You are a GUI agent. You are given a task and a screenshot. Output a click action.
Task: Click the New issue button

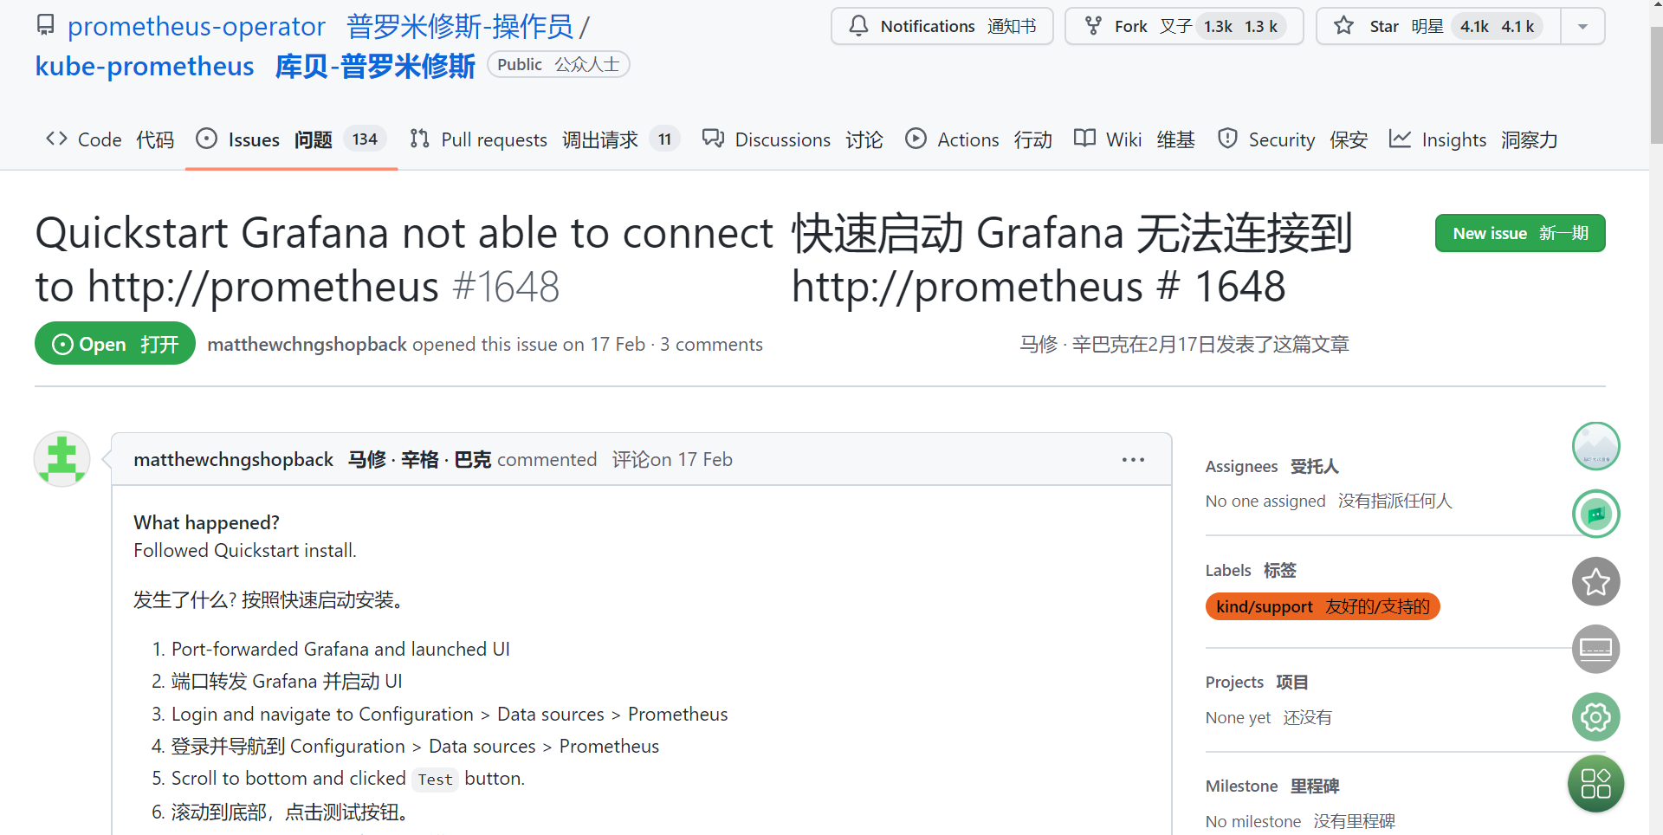(1520, 233)
